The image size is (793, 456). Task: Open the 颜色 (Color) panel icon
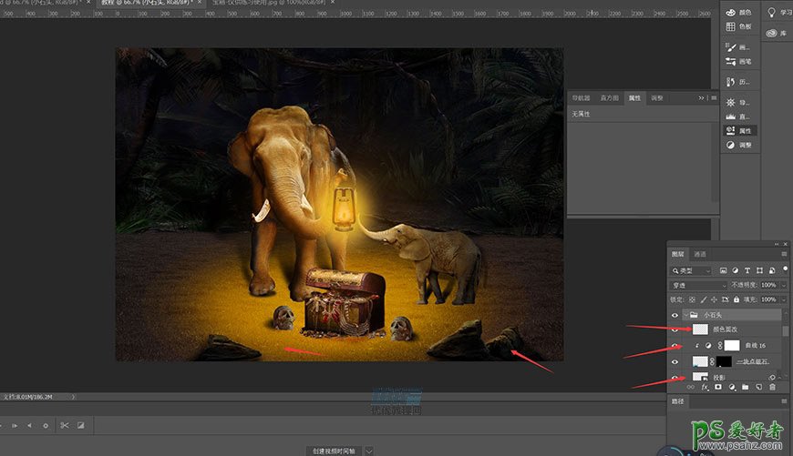click(x=731, y=13)
